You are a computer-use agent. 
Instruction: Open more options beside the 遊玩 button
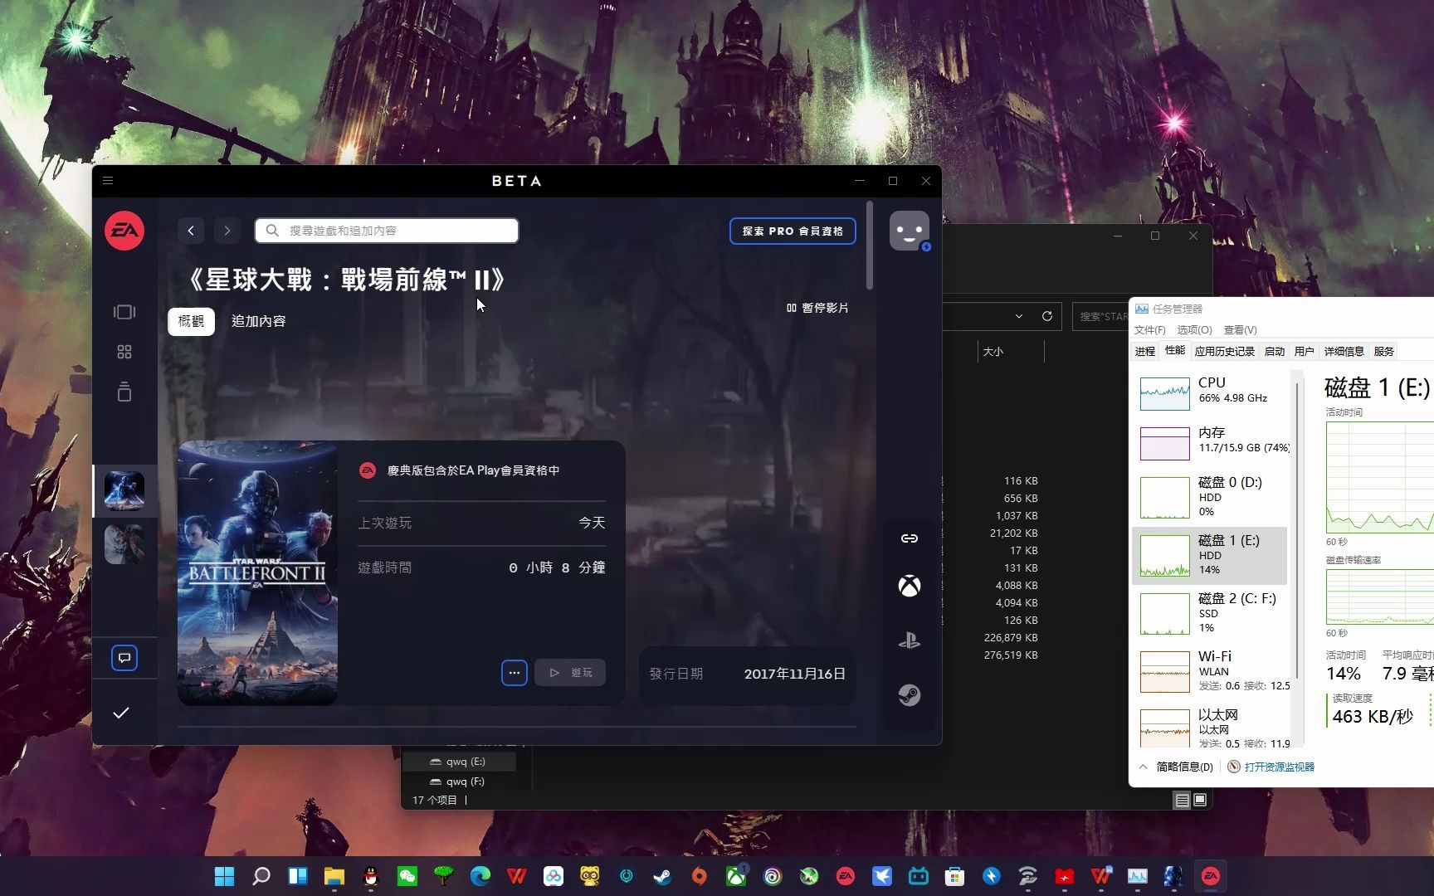(515, 672)
